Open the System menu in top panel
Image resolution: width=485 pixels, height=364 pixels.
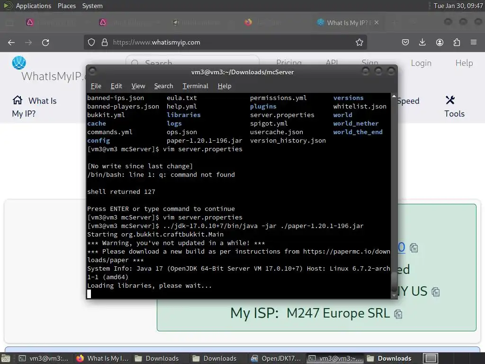(x=92, y=6)
